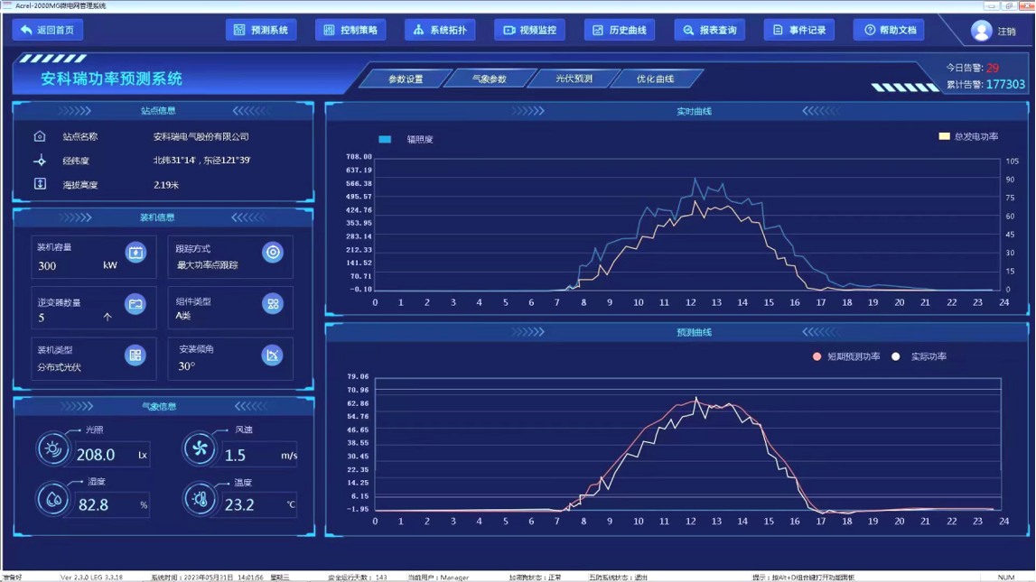Click the 208.0 lx illuminance value
The width and height of the screenshot is (1036, 582).
pos(96,455)
